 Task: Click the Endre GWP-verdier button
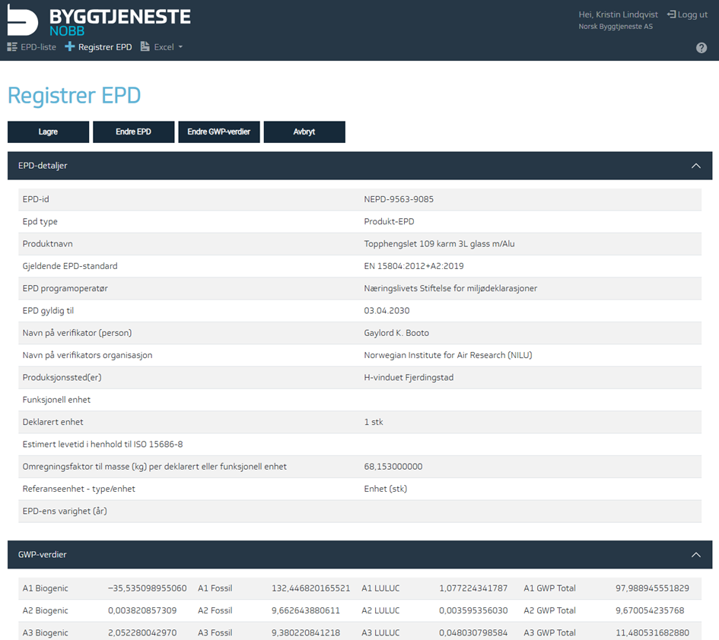(219, 131)
